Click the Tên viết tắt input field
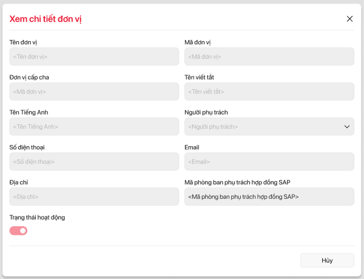 pos(269,92)
